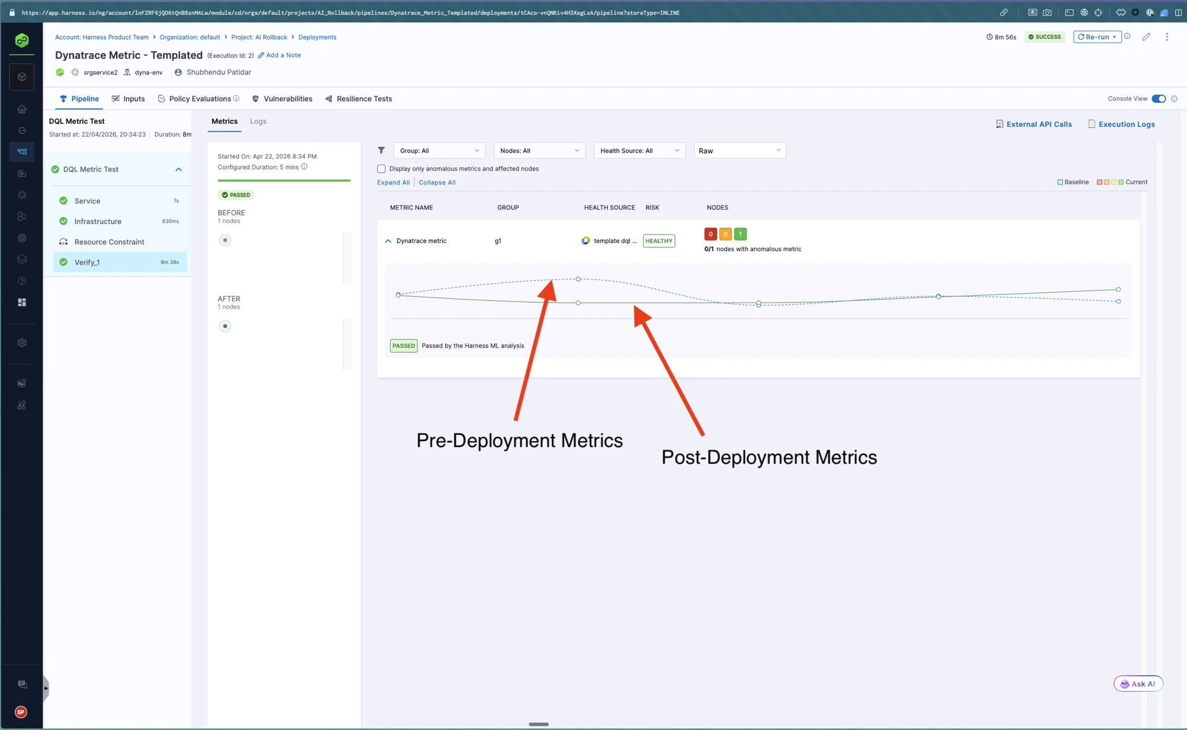The height and width of the screenshot is (730, 1187).
Task: Select the Service step
Action: [x=120, y=201]
